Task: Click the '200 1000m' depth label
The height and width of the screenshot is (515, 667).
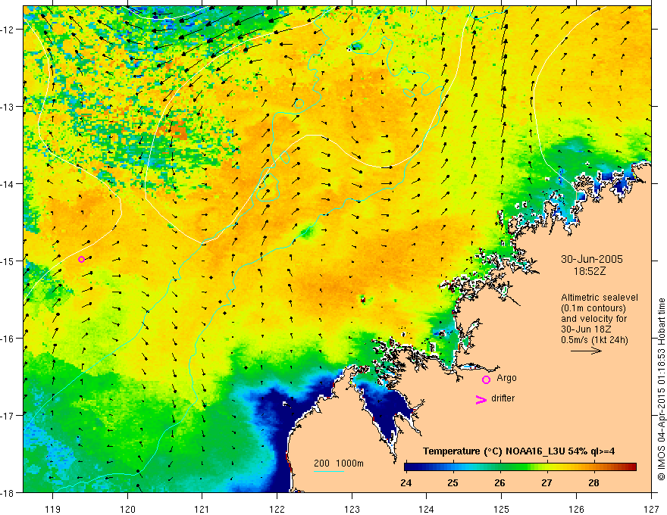Action: click(x=339, y=463)
